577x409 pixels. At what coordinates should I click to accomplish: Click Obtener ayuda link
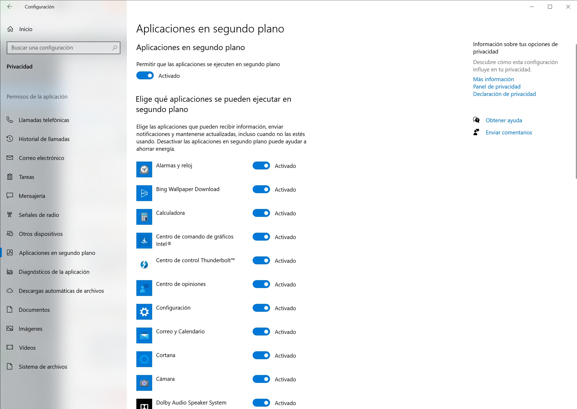[x=504, y=120]
